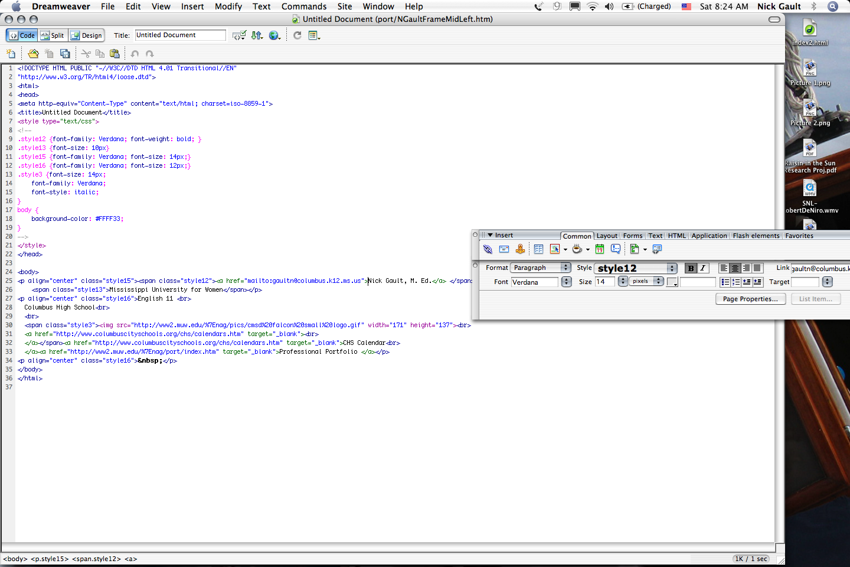Click the Refresh design view icon
The width and height of the screenshot is (850, 567).
(x=297, y=35)
